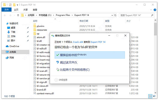Open 桌面 in the navigation pane

point(13,28)
